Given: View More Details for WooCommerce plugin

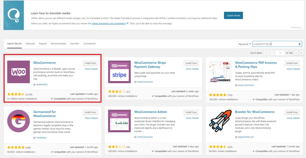Looking at the screenshot, I should point(91,69).
